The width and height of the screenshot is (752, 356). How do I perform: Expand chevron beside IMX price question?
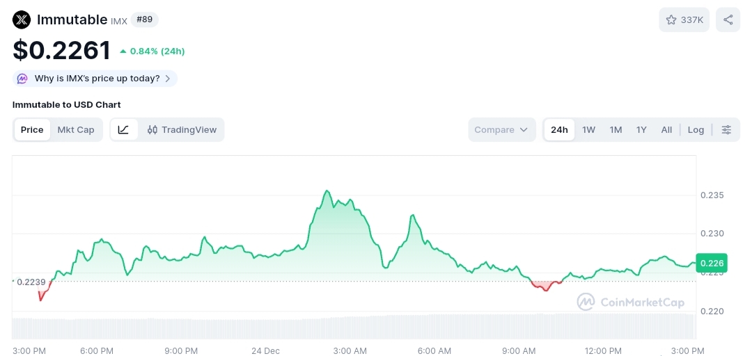(167, 79)
